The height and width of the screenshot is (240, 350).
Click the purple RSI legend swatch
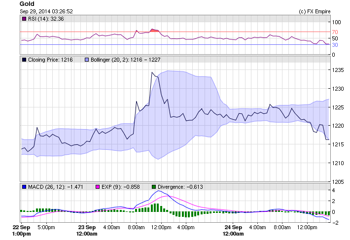pos(24,19)
